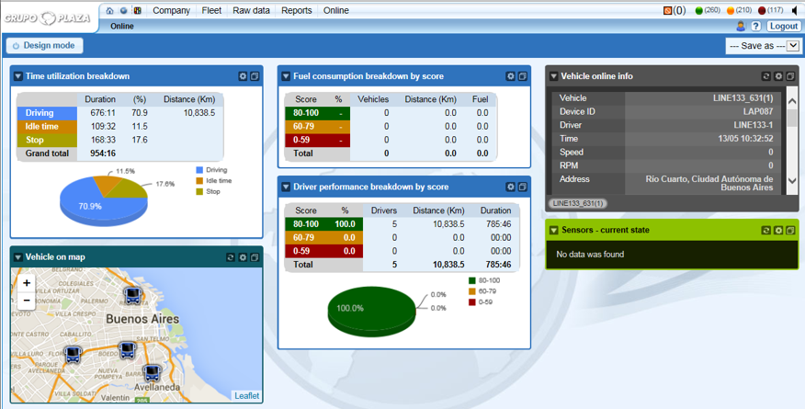805x409 pixels.
Task: Open settings gear of Vehicle on map
Action: (243, 257)
